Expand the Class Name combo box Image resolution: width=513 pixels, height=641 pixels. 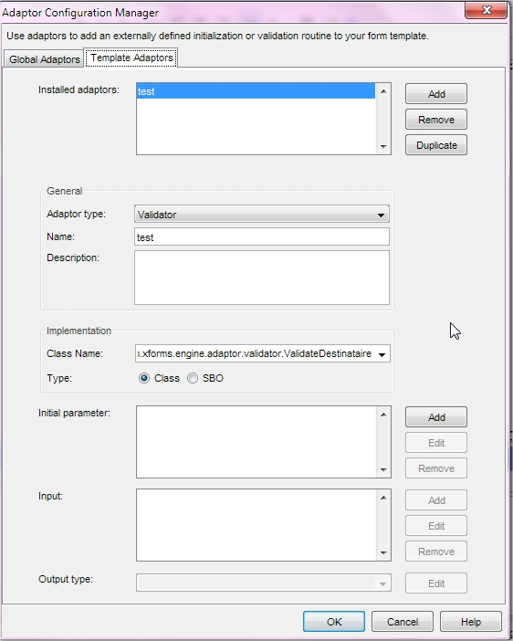point(382,354)
